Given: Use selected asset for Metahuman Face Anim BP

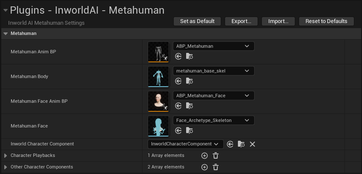Looking at the screenshot, I should [x=178, y=106].
